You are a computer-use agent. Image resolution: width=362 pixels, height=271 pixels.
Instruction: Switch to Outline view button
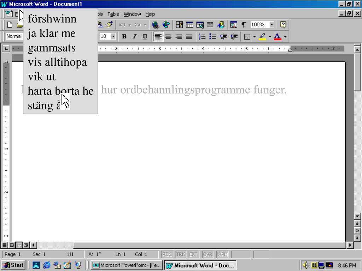[x=26, y=245]
